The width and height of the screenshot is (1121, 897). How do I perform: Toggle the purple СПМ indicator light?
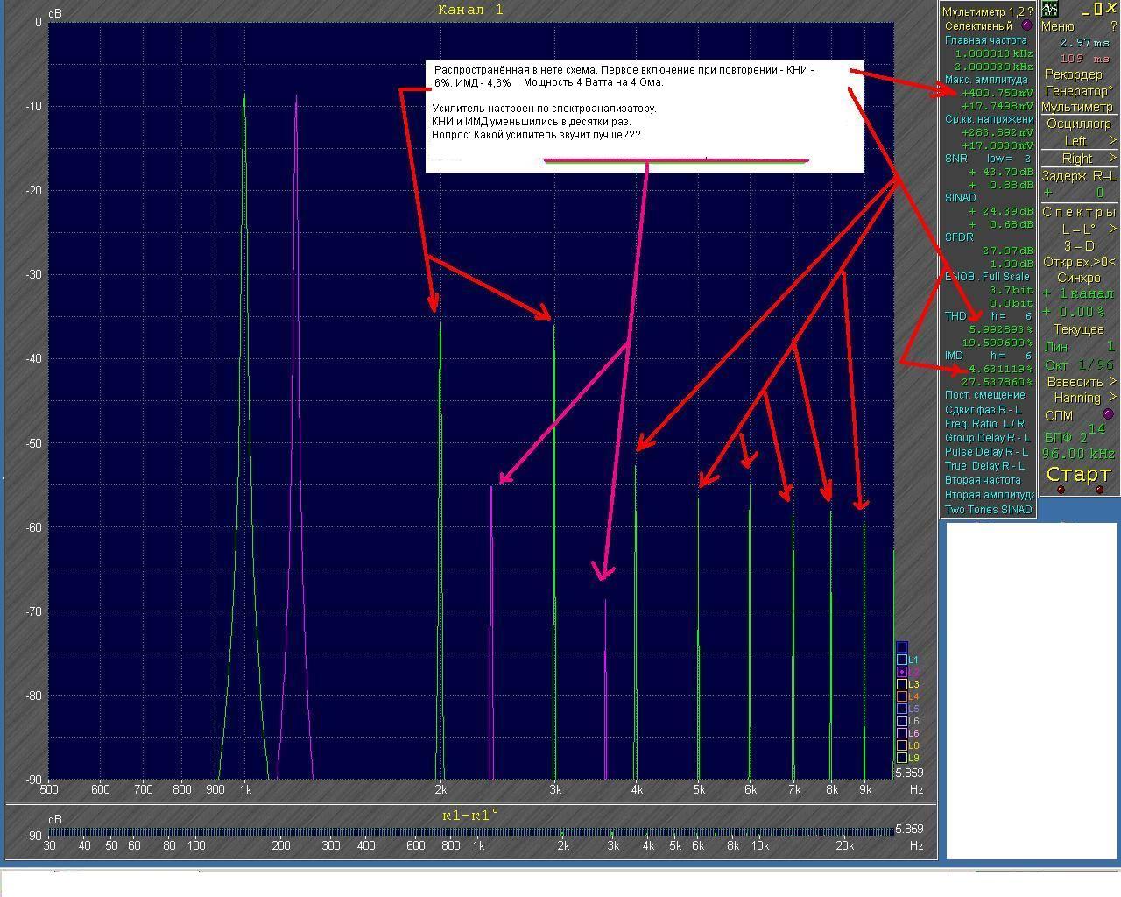[x=1107, y=414]
